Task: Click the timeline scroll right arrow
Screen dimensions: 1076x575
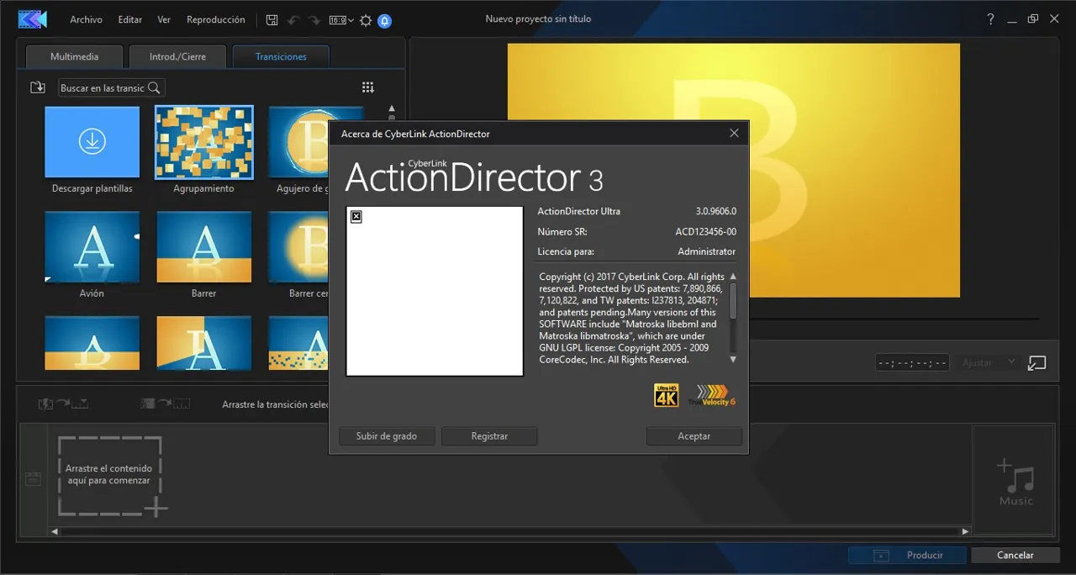Action: click(x=965, y=531)
